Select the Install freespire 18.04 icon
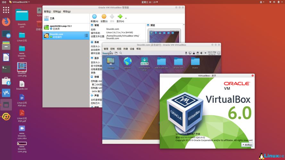The width and height of the screenshot is (285, 160). [145, 64]
